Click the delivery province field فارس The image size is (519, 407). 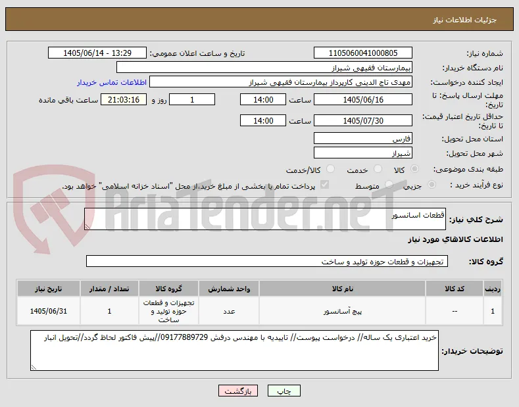(x=362, y=138)
